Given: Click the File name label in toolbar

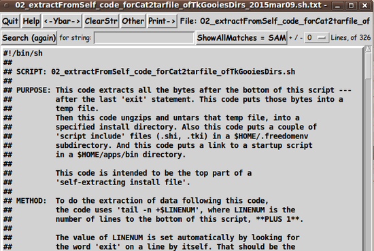Looking at the screenshot, I should [x=275, y=22].
